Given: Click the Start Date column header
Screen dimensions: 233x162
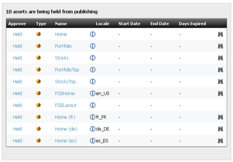Looking at the screenshot, I should [129, 24].
